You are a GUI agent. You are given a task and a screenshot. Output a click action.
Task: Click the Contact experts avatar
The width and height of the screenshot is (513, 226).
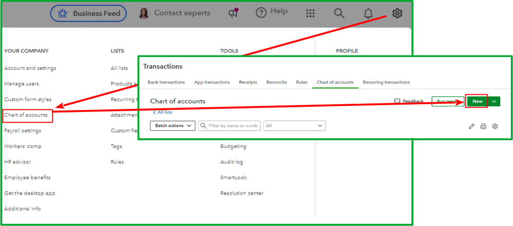(x=144, y=13)
